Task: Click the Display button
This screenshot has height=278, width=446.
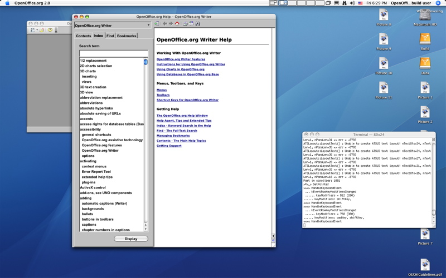Action: [x=131, y=239]
